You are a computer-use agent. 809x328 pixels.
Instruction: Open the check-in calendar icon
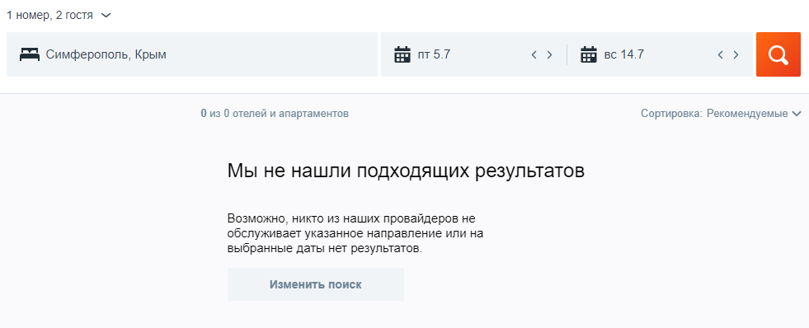point(402,54)
